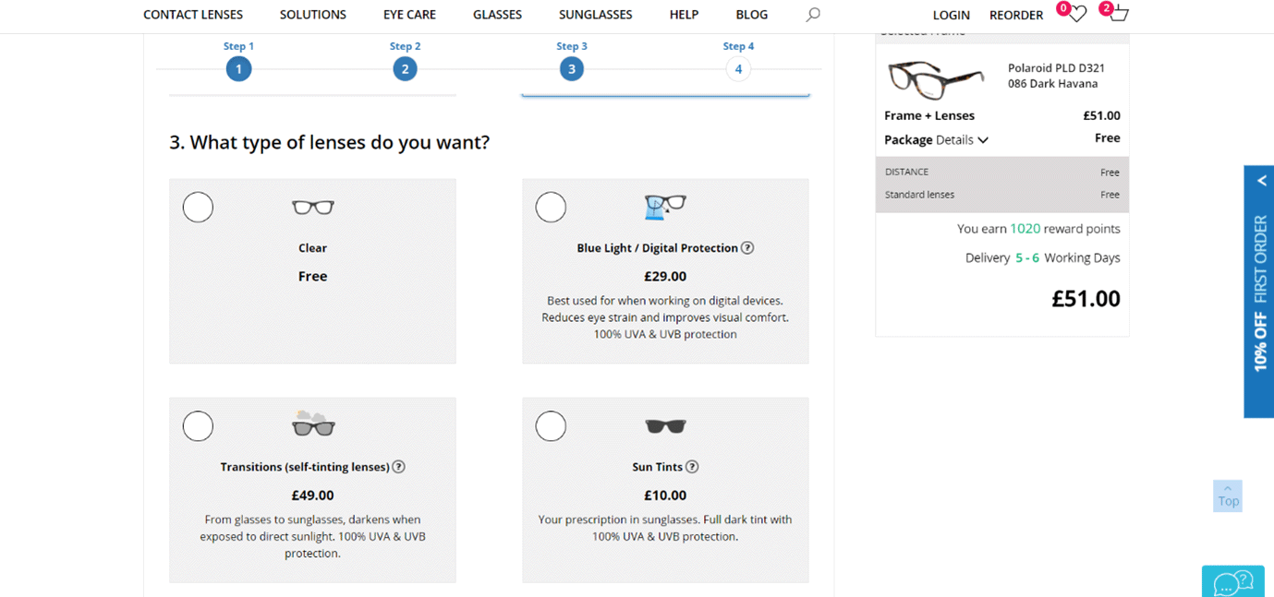Show Sun Tints help question mark
Viewport: 1274px width, 597px height.
(x=692, y=467)
